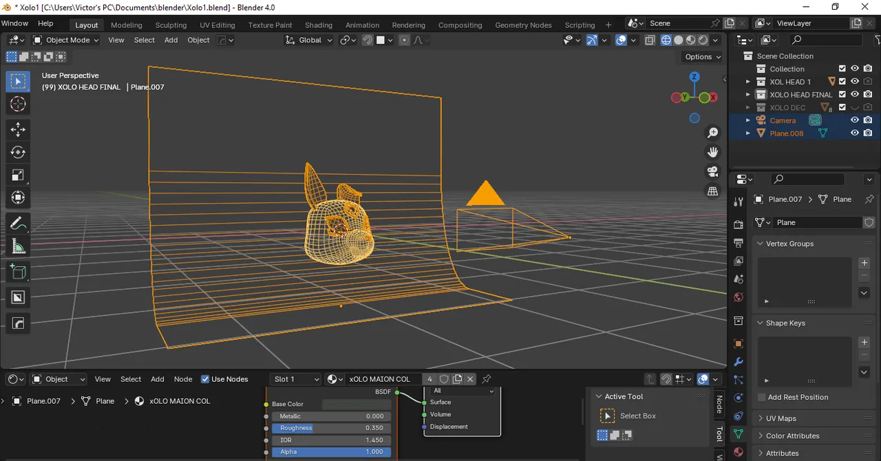Open the Object Mode dropdown
The height and width of the screenshot is (461, 881).
(65, 40)
